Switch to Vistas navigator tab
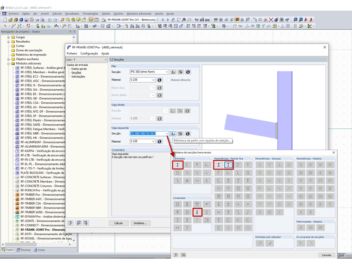 39,250
